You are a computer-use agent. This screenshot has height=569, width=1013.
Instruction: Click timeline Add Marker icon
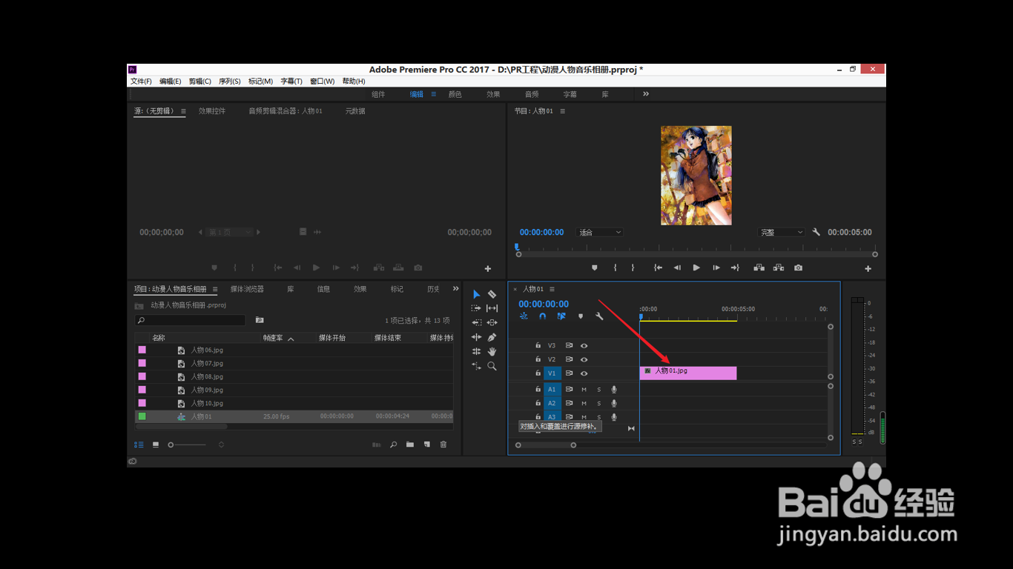(x=581, y=316)
